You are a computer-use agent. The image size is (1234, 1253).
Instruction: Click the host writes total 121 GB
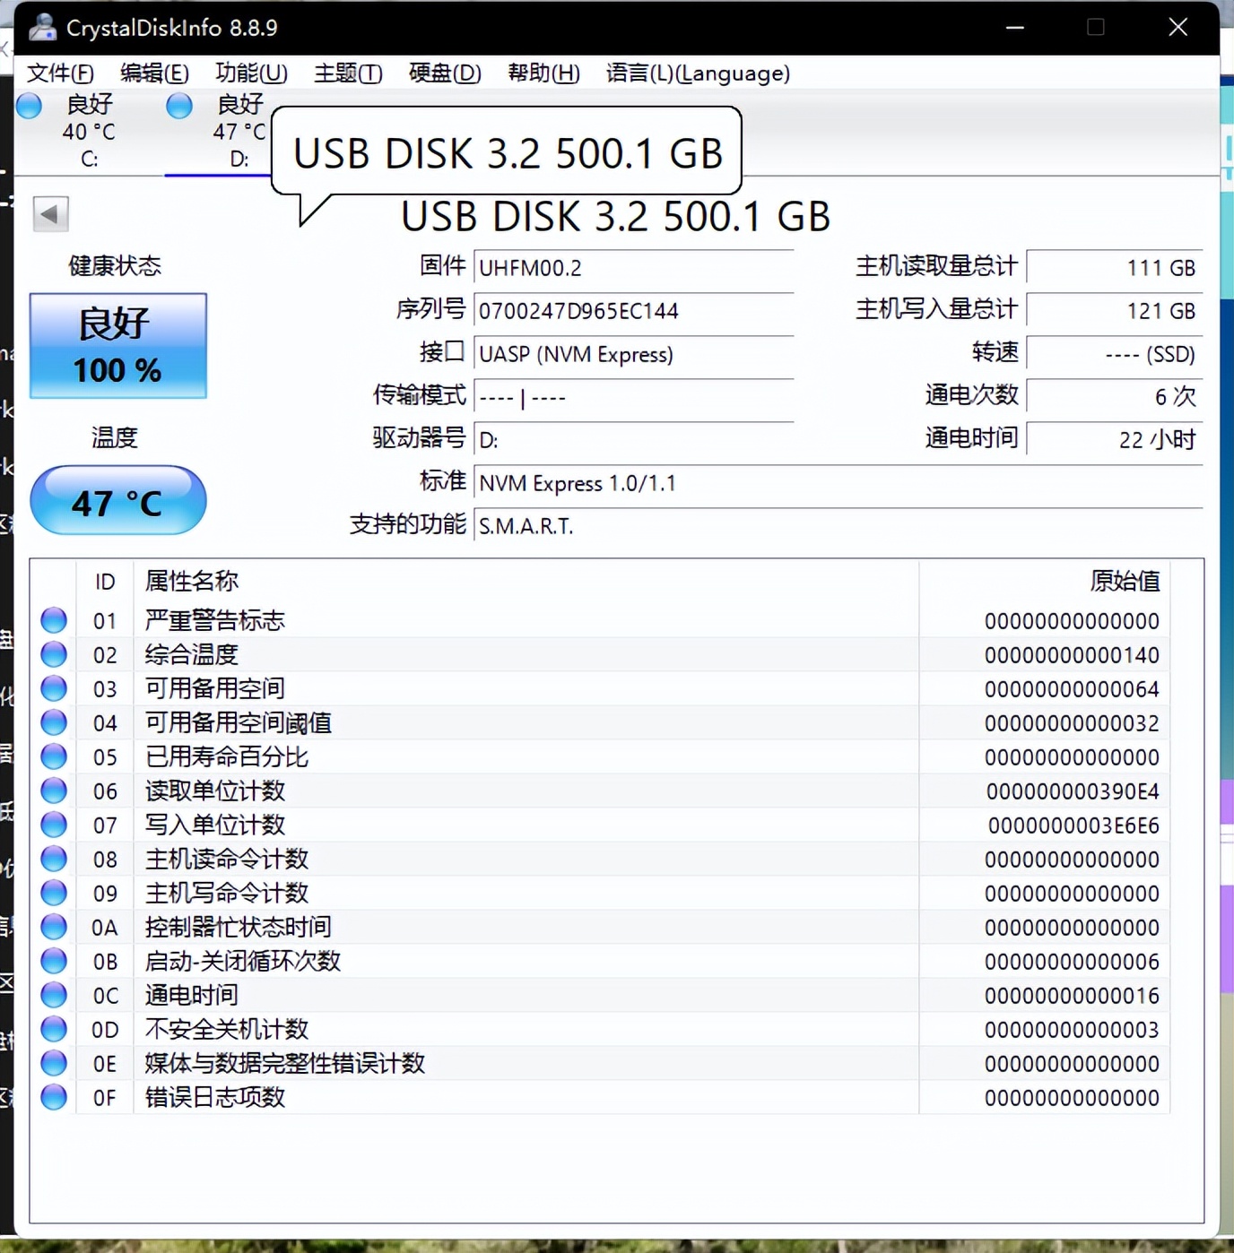click(x=1114, y=311)
